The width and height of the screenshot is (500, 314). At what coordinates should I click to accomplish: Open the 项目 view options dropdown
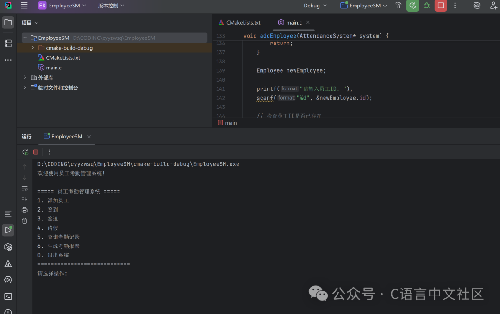click(x=30, y=23)
